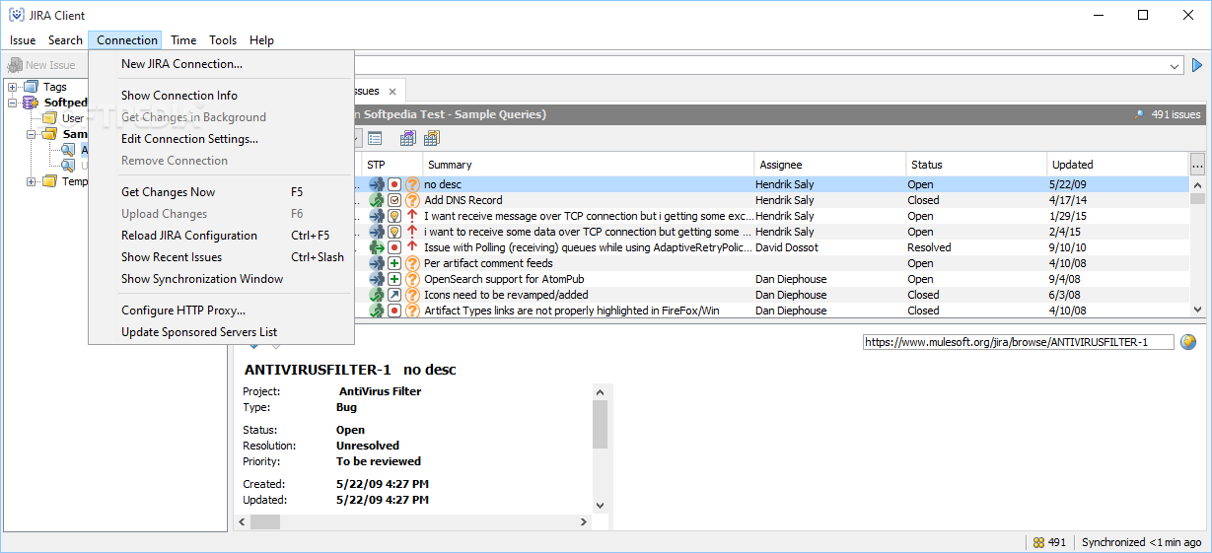Click the first table export toolbar icon
The image size is (1212, 553).
(x=407, y=138)
